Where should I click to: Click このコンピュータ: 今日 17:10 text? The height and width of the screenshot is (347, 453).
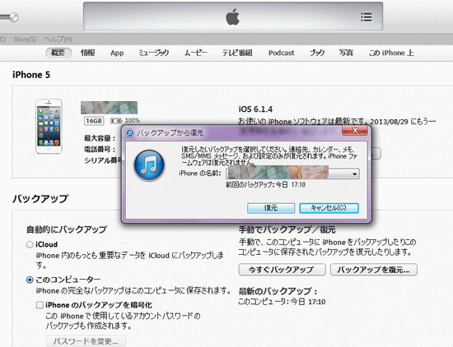282,302
